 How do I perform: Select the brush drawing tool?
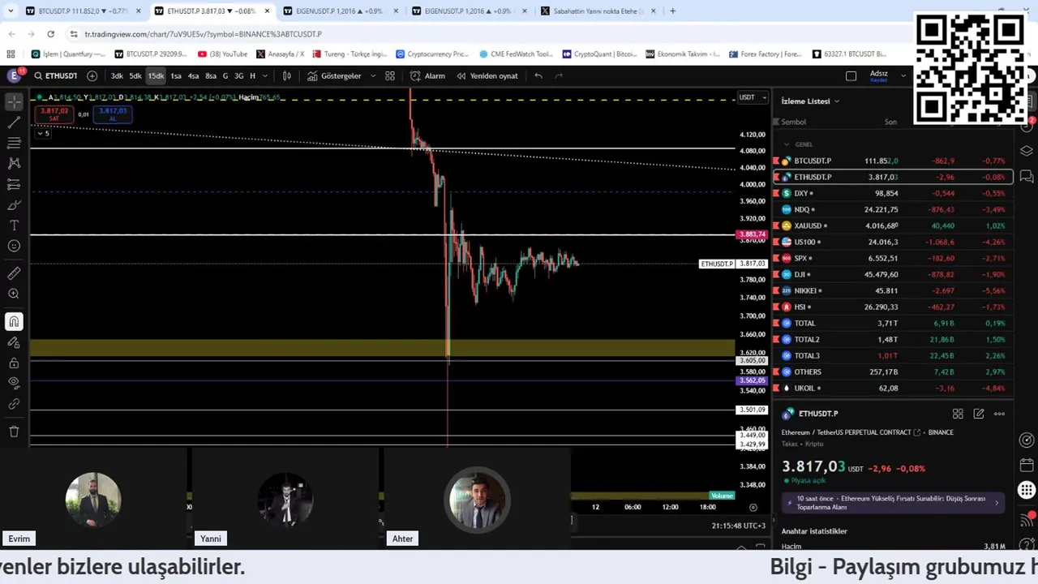[x=14, y=204]
